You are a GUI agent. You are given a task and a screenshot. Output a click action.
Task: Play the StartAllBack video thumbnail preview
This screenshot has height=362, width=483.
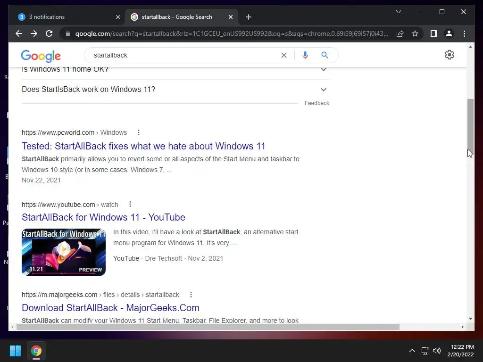64,252
